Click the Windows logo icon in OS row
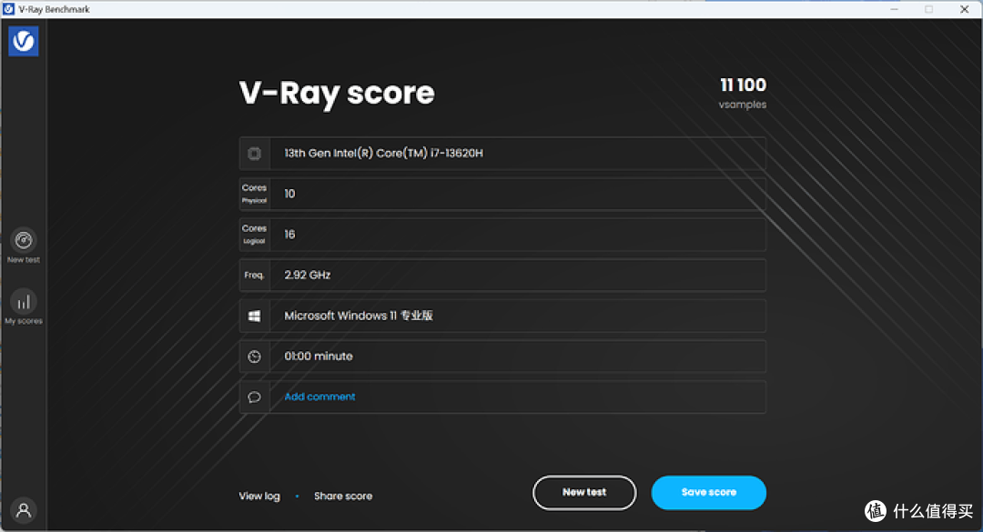Screen dimensions: 983x532 tap(254, 316)
